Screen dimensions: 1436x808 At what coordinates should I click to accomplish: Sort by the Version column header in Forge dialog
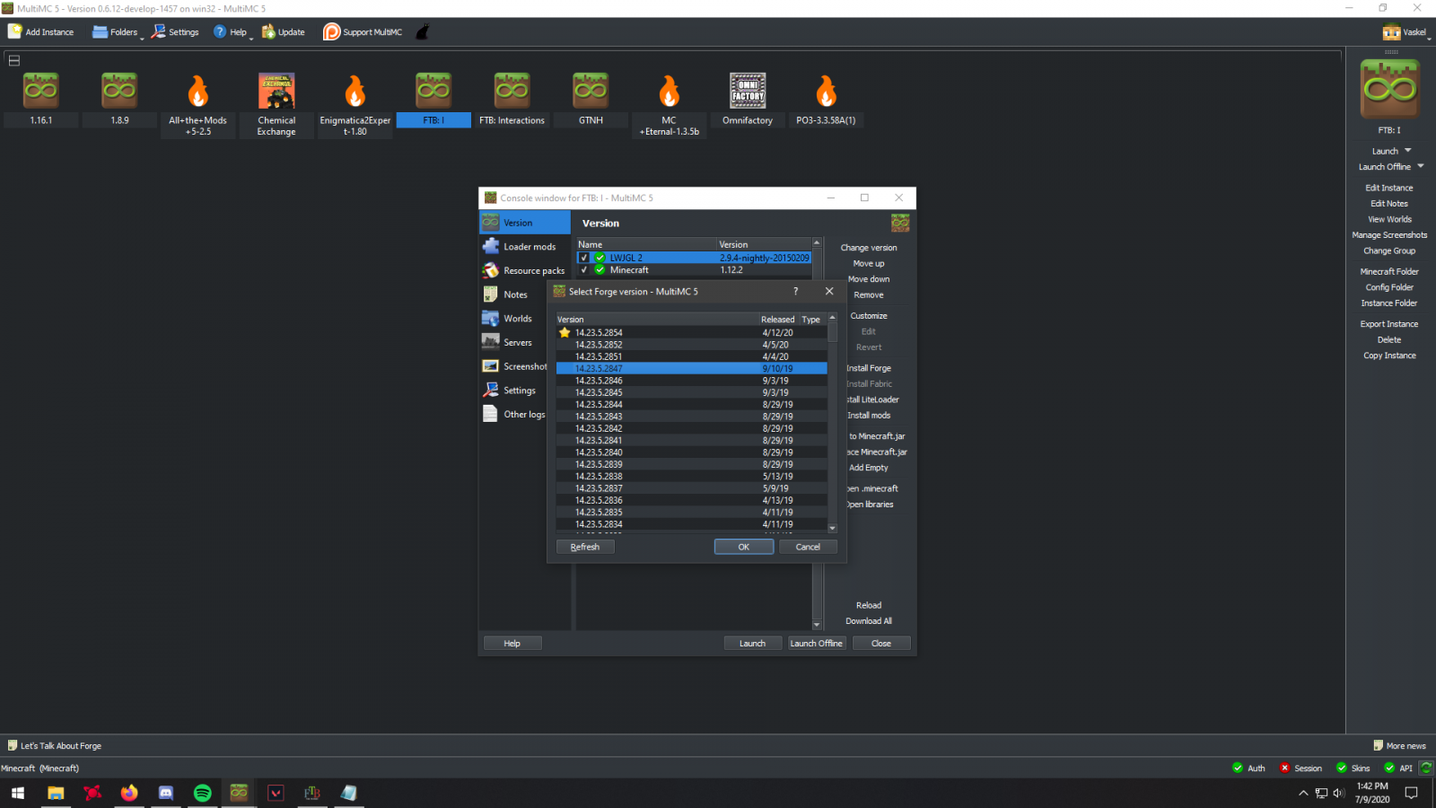click(657, 320)
